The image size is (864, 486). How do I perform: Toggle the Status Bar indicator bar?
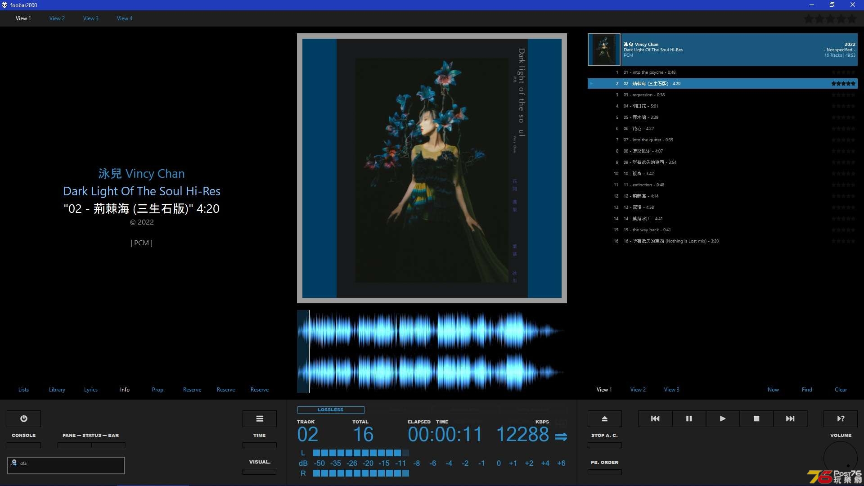click(108, 445)
